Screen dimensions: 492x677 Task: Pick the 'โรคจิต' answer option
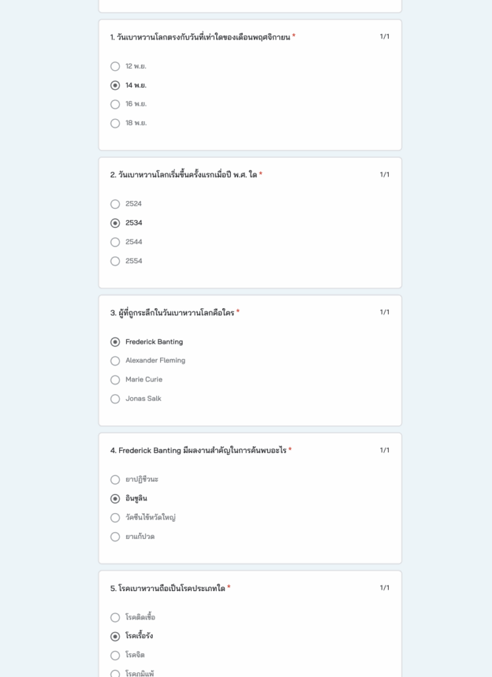(x=115, y=655)
